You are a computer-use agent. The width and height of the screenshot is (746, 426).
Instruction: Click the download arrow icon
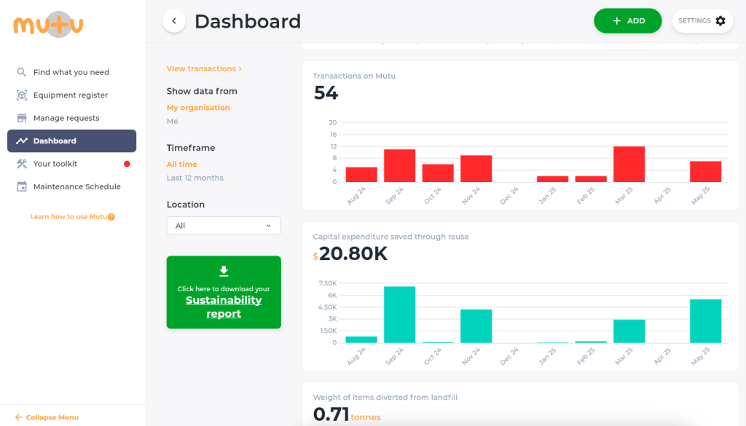click(224, 271)
